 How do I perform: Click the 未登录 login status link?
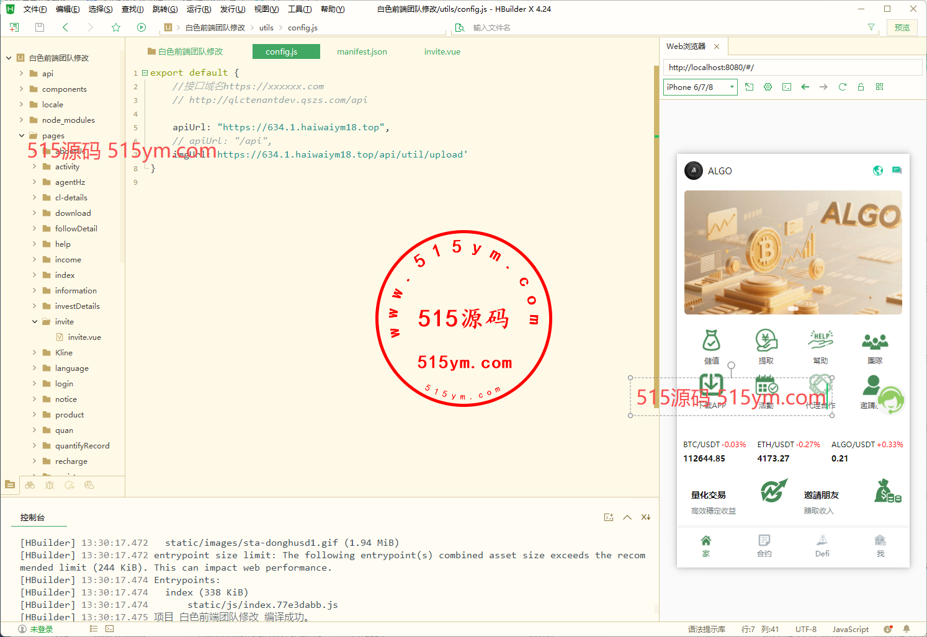coord(42,629)
